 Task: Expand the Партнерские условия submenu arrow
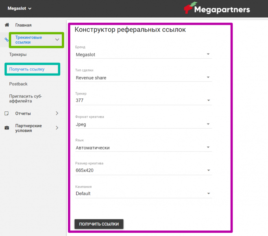(x=57, y=128)
